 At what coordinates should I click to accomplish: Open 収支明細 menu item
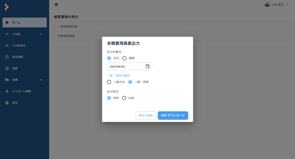[24, 57]
